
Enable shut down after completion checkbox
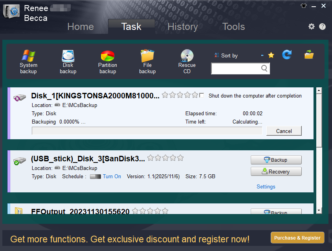pos(202,95)
